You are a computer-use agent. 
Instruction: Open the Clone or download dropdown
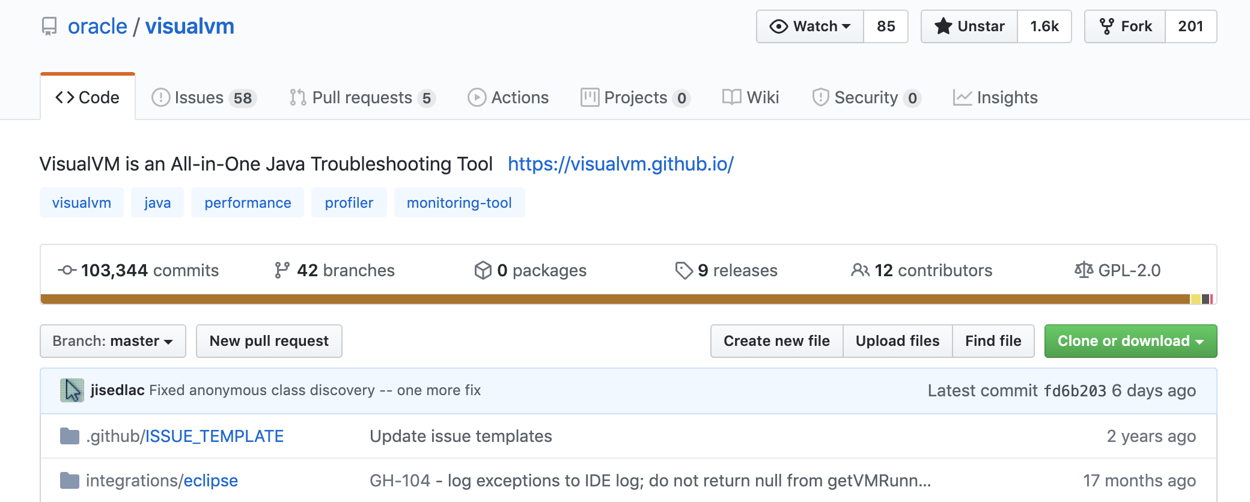[1131, 341]
